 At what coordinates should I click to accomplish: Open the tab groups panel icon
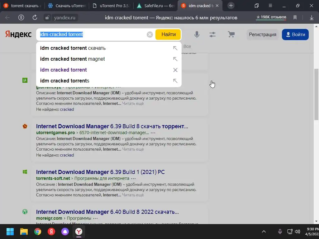pos(257,6)
